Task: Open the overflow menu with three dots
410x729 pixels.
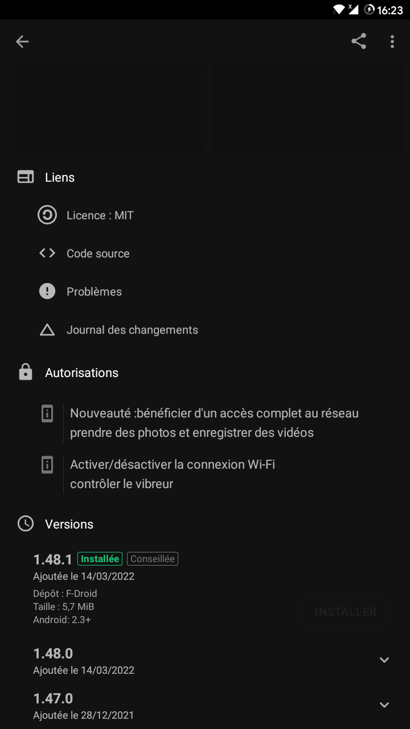Action: (392, 41)
